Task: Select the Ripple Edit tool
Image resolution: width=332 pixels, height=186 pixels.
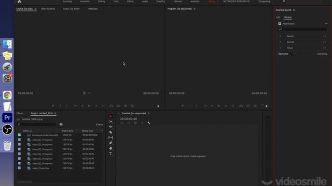Action: (x=110, y=127)
